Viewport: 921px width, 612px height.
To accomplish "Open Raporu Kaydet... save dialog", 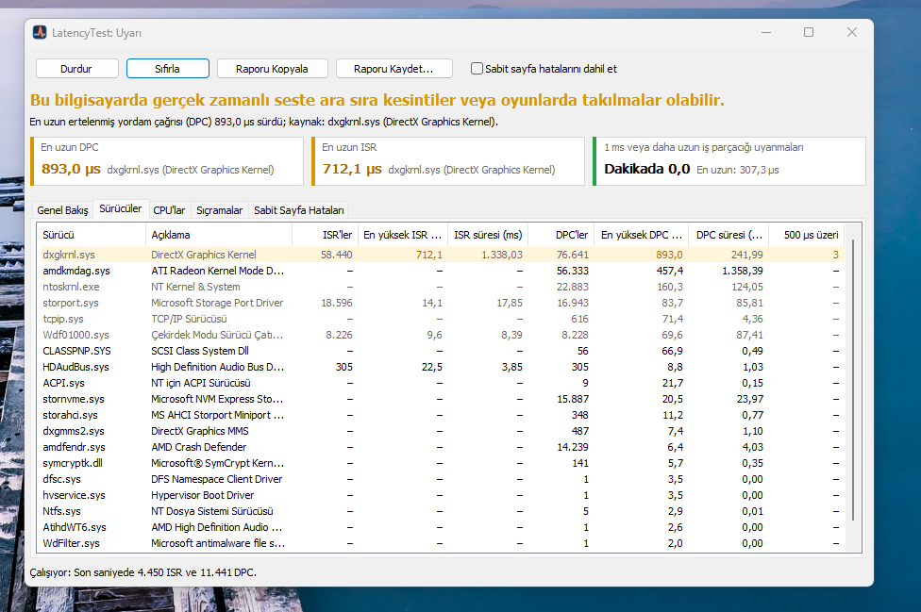I will coord(394,69).
